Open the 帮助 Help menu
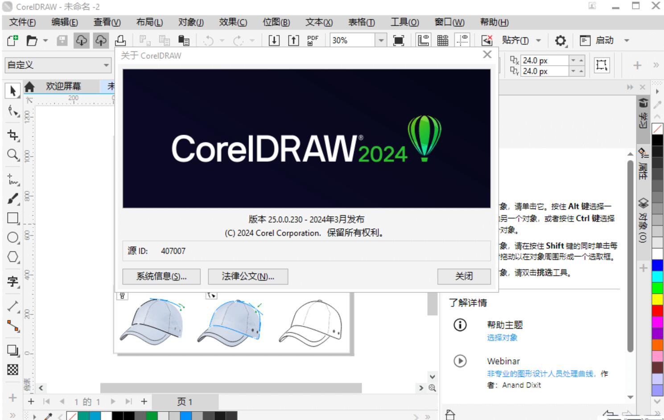 pyautogui.click(x=494, y=22)
